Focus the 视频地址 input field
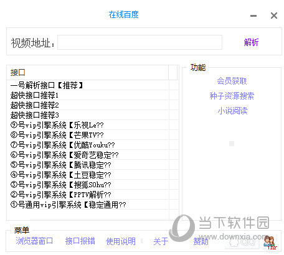Image resolution: width=284 pixels, height=255 pixels. [x=140, y=42]
